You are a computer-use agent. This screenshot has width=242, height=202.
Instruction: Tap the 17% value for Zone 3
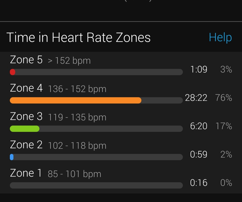[x=224, y=126]
